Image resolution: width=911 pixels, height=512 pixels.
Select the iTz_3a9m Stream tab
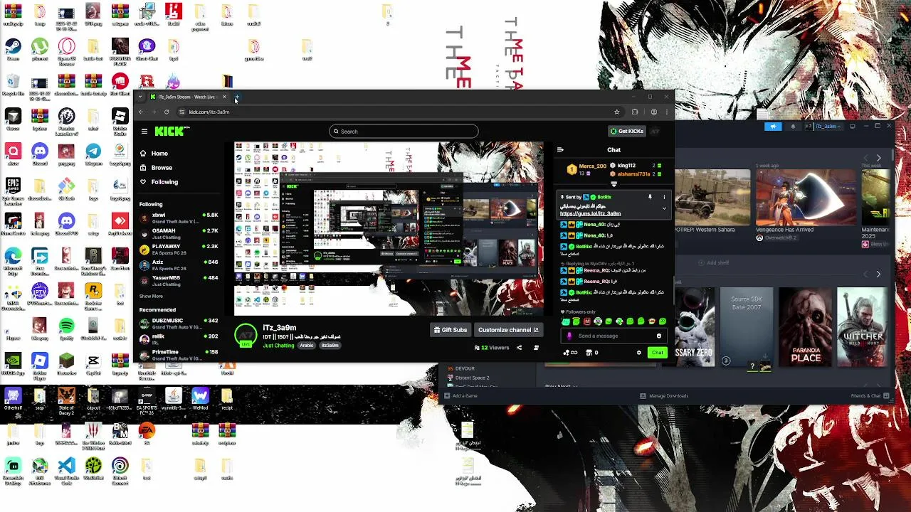point(188,97)
